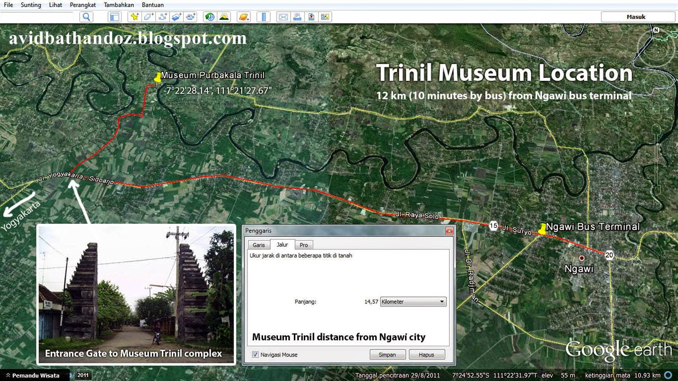The width and height of the screenshot is (678, 381).
Task: Toggle the sidebar visibility
Action: tap(114, 17)
